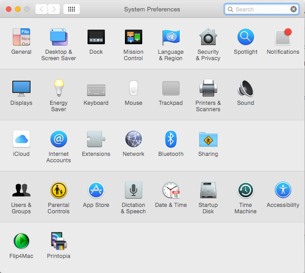Viewport: 305px width, 273px height.
Task: Open Time Machine preferences
Action: coord(245,191)
